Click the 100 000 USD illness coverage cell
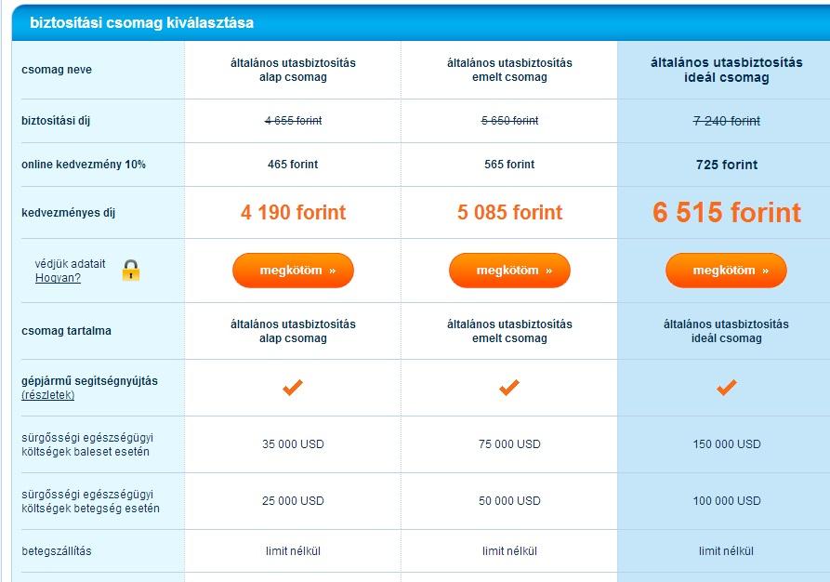The width and height of the screenshot is (830, 582). pos(726,501)
